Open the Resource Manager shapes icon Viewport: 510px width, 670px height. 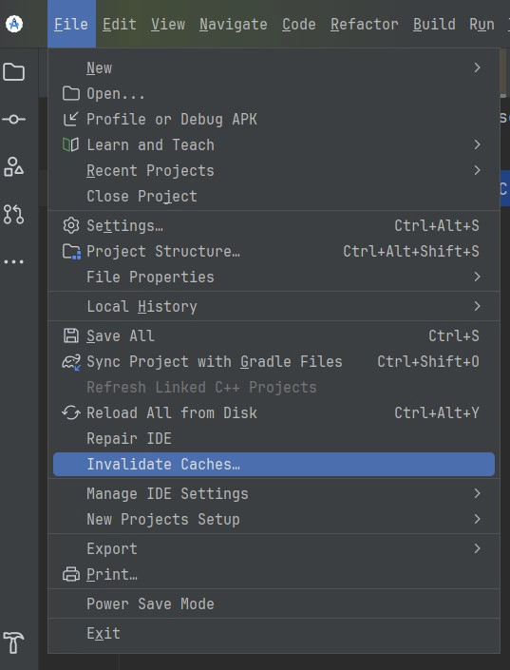[x=13, y=166]
